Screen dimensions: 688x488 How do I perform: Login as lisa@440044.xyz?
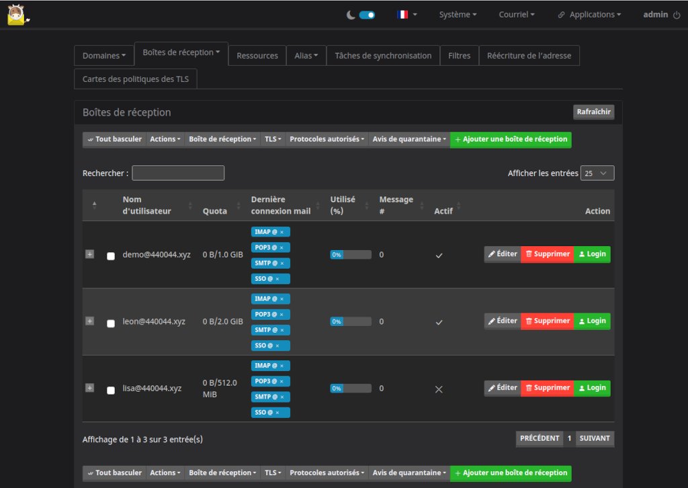tap(592, 388)
